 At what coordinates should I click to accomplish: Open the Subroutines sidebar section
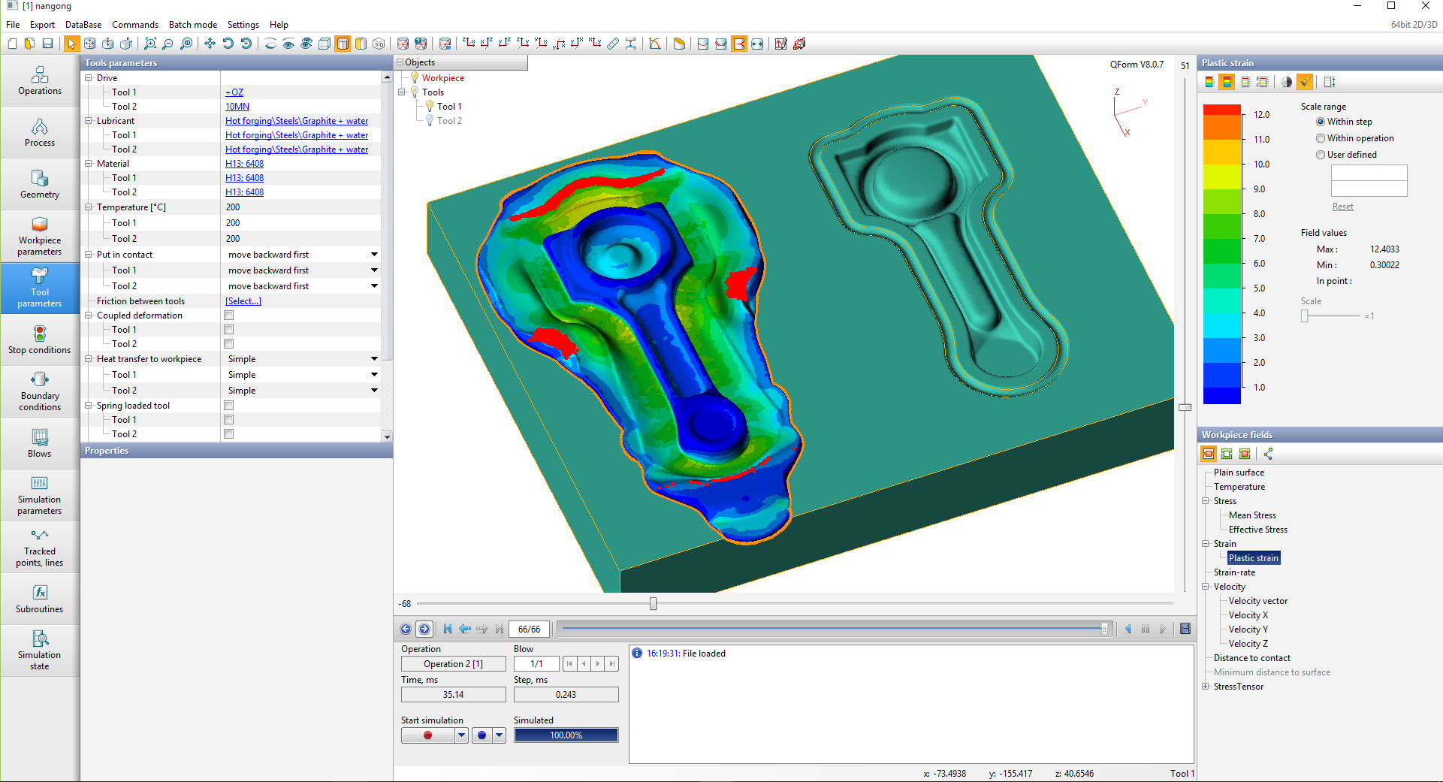pos(40,599)
